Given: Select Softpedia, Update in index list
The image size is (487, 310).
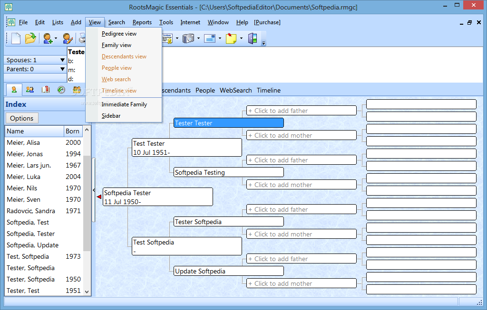Looking at the screenshot, I should (44, 245).
